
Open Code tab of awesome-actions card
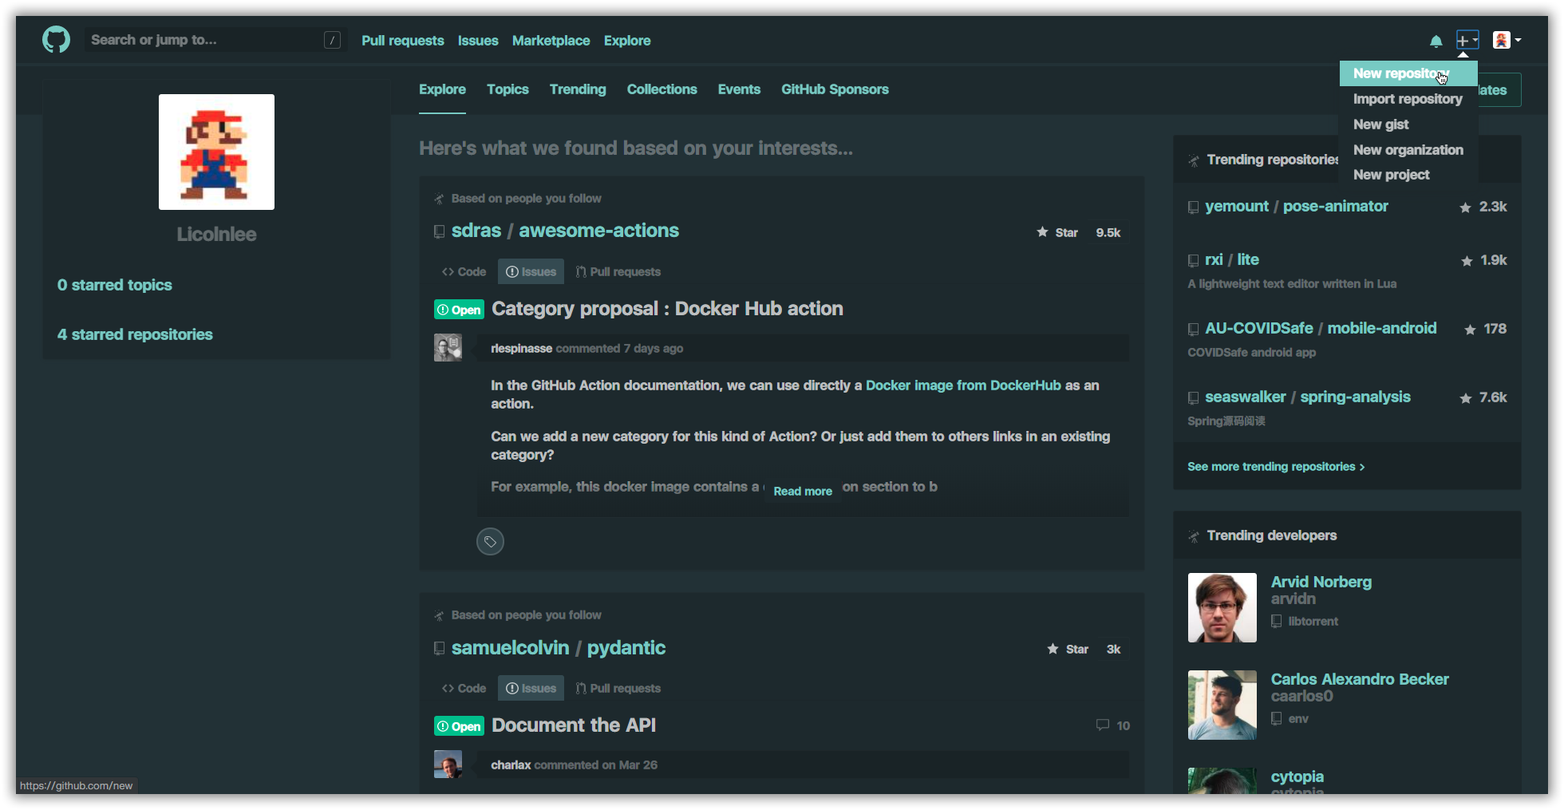pos(464,271)
